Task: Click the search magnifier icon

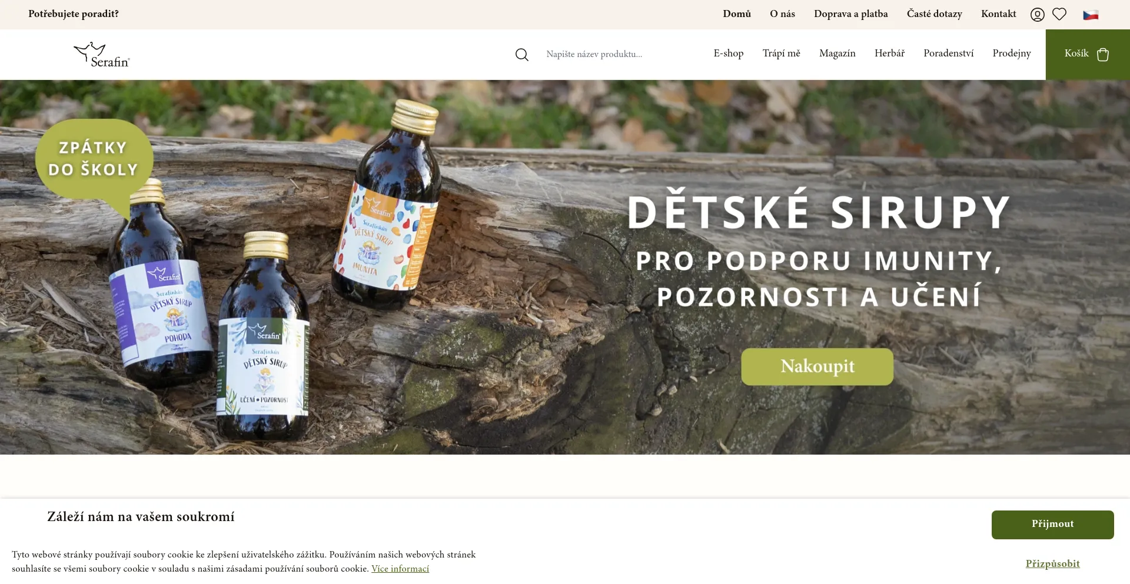Action: (522, 55)
